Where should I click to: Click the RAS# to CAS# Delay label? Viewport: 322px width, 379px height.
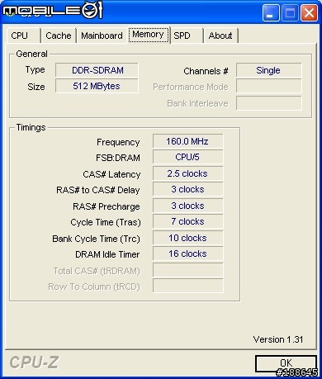click(x=98, y=190)
